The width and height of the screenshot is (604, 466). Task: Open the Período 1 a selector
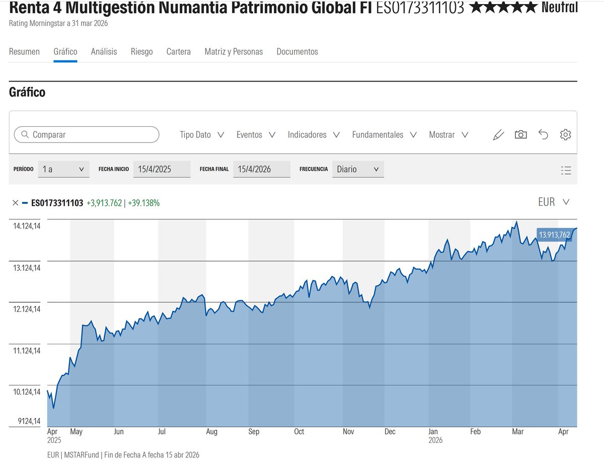(63, 169)
